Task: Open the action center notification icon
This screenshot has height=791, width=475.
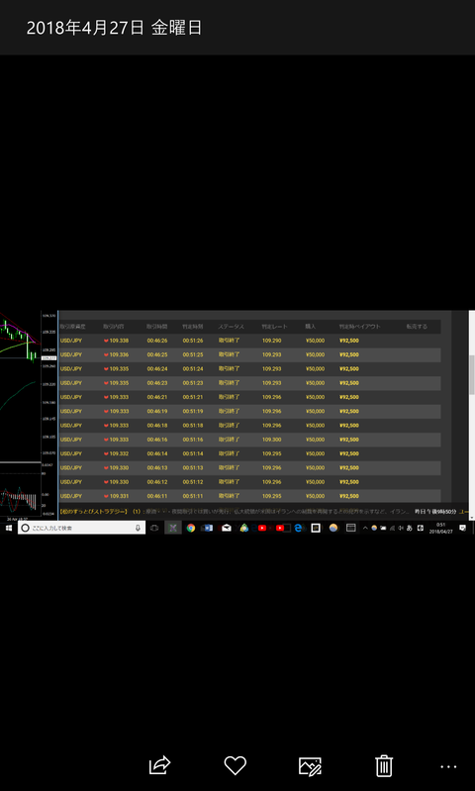Action: click(x=462, y=528)
